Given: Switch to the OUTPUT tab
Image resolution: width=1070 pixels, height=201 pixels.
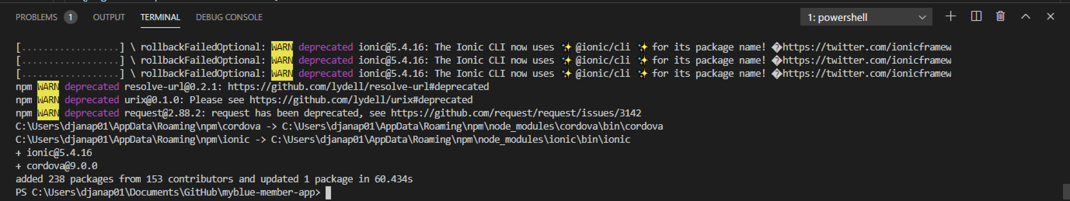Looking at the screenshot, I should pyautogui.click(x=109, y=17).
